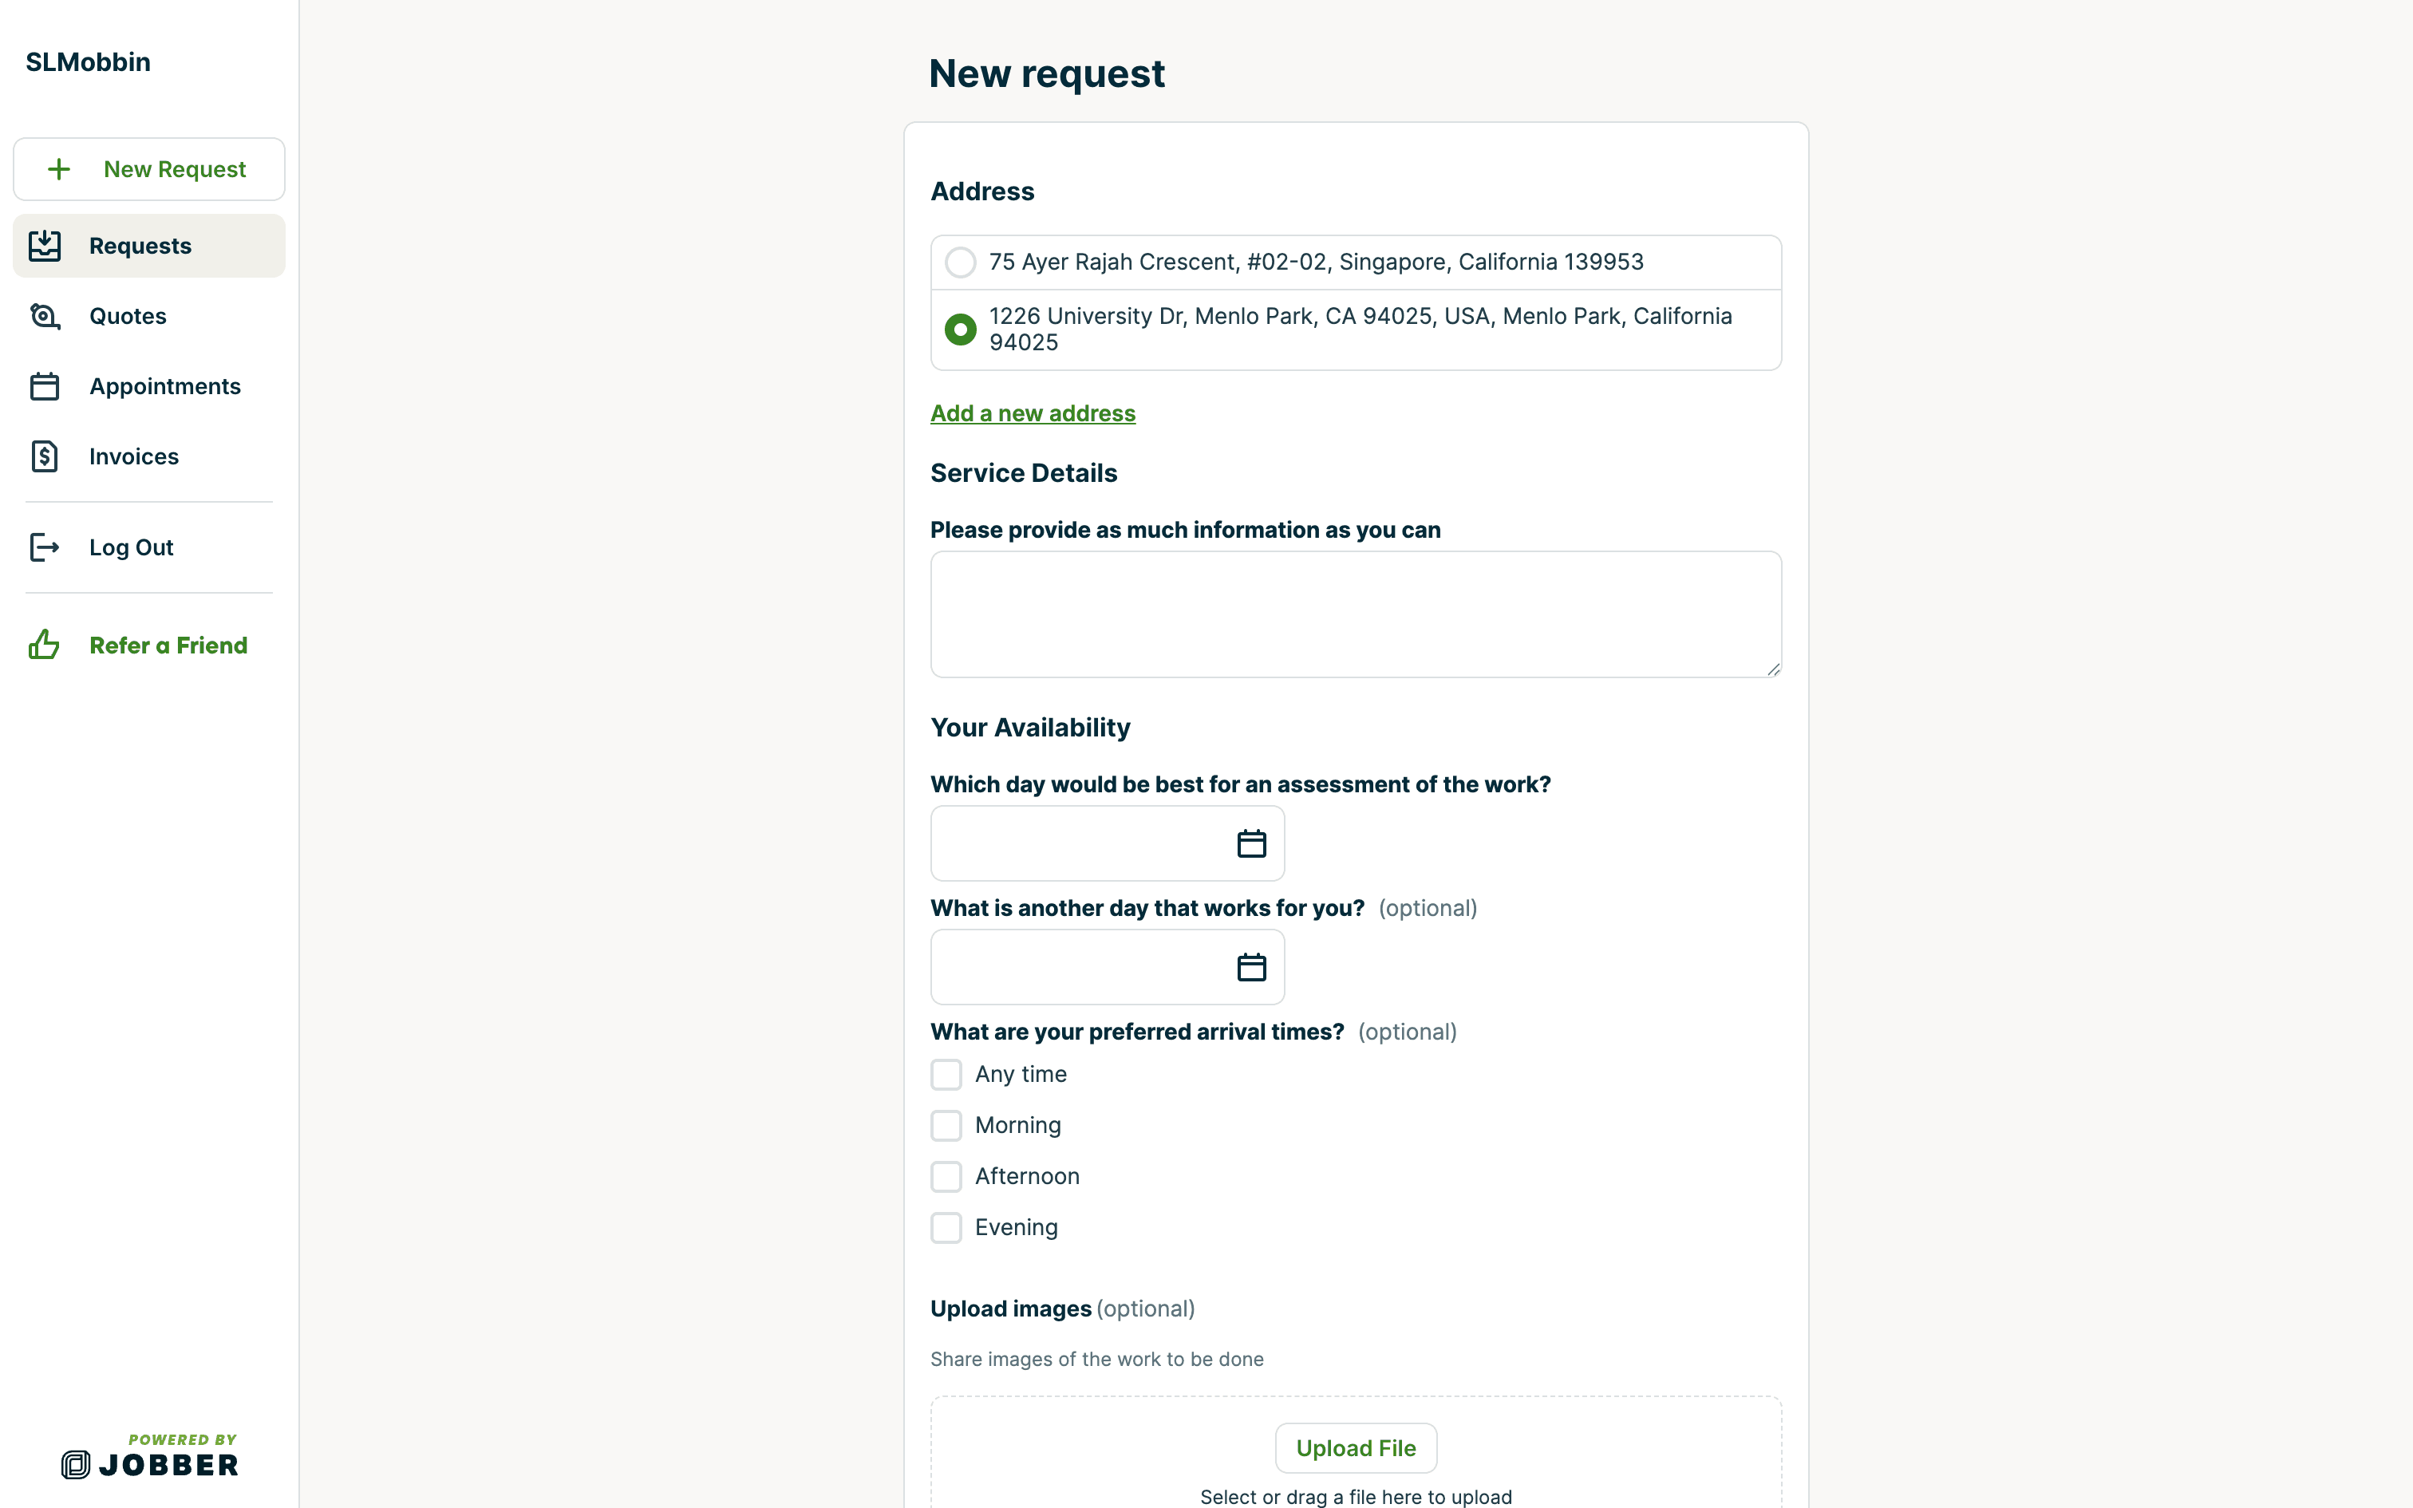The height and width of the screenshot is (1508, 2413).
Task: Go to the Invoices page
Action: [x=133, y=456]
